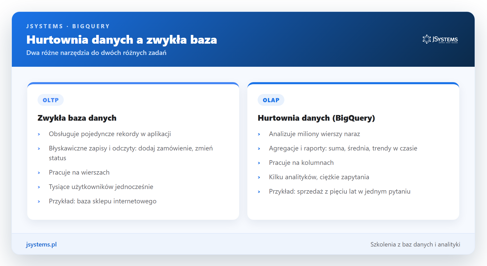Click "Kilku analityków, ciężkie zapytania"
Screen dimensions: 487x266
click(x=319, y=177)
